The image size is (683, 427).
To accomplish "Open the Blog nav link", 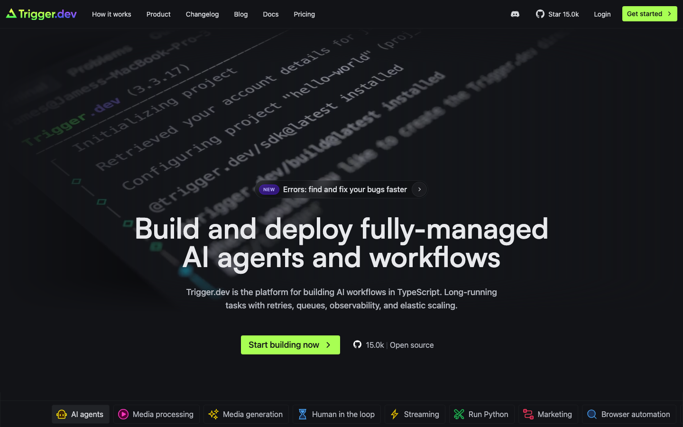I will [x=241, y=14].
